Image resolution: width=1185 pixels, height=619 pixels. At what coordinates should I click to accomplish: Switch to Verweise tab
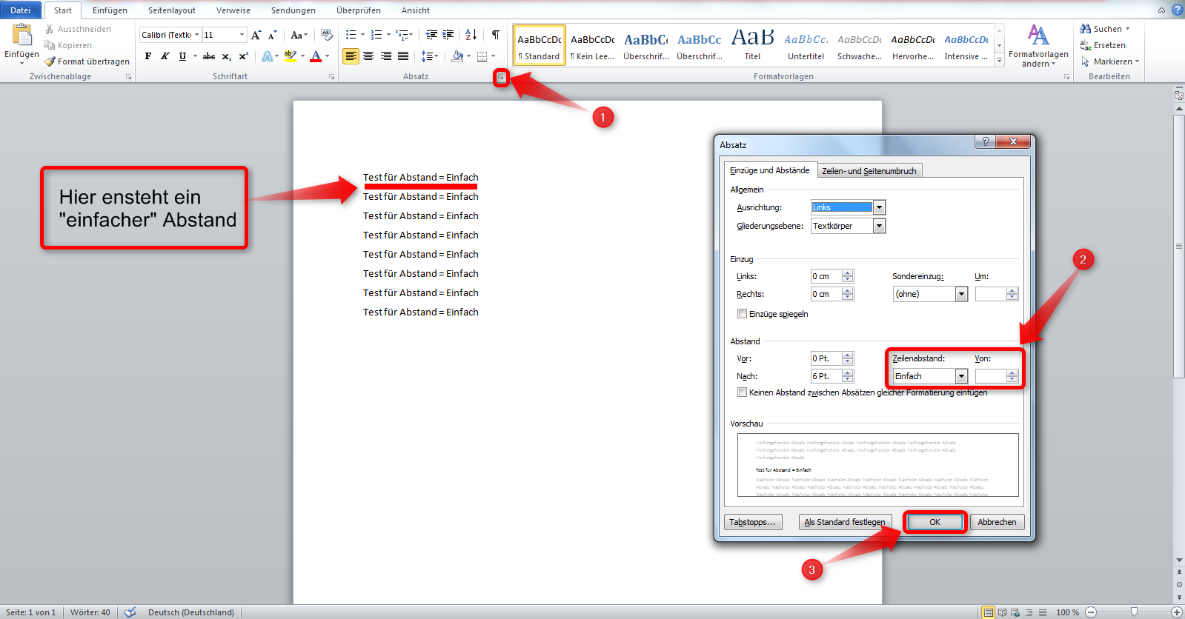tap(233, 10)
